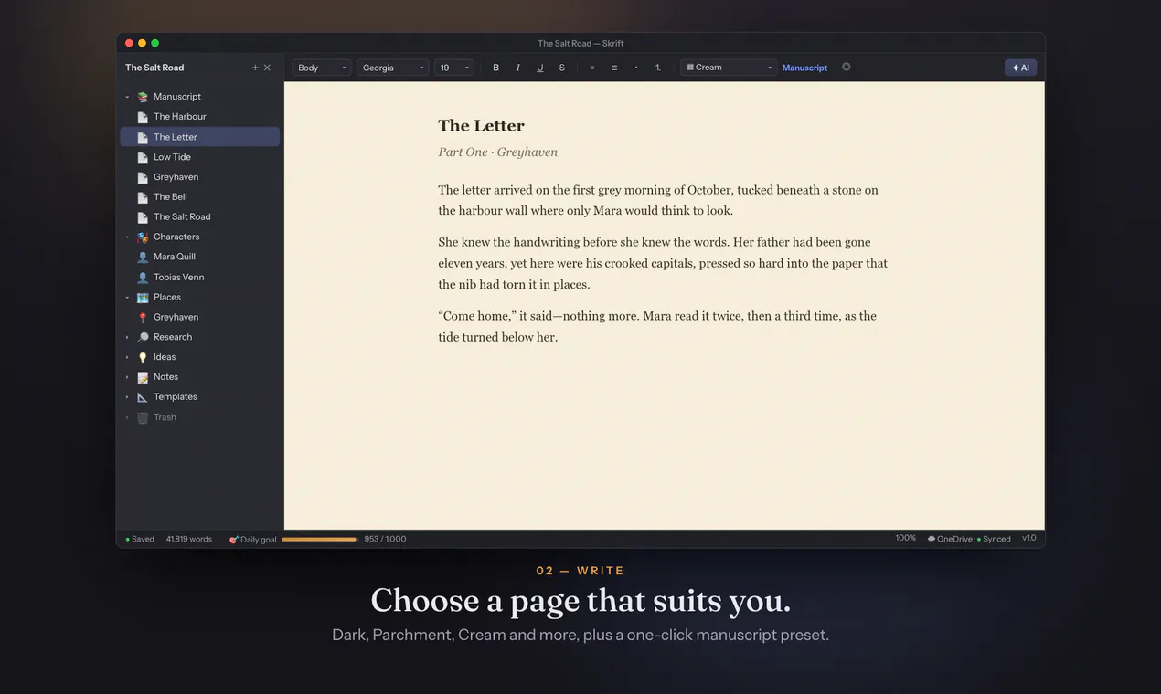
Task: Insert a numbered list
Action: click(658, 68)
